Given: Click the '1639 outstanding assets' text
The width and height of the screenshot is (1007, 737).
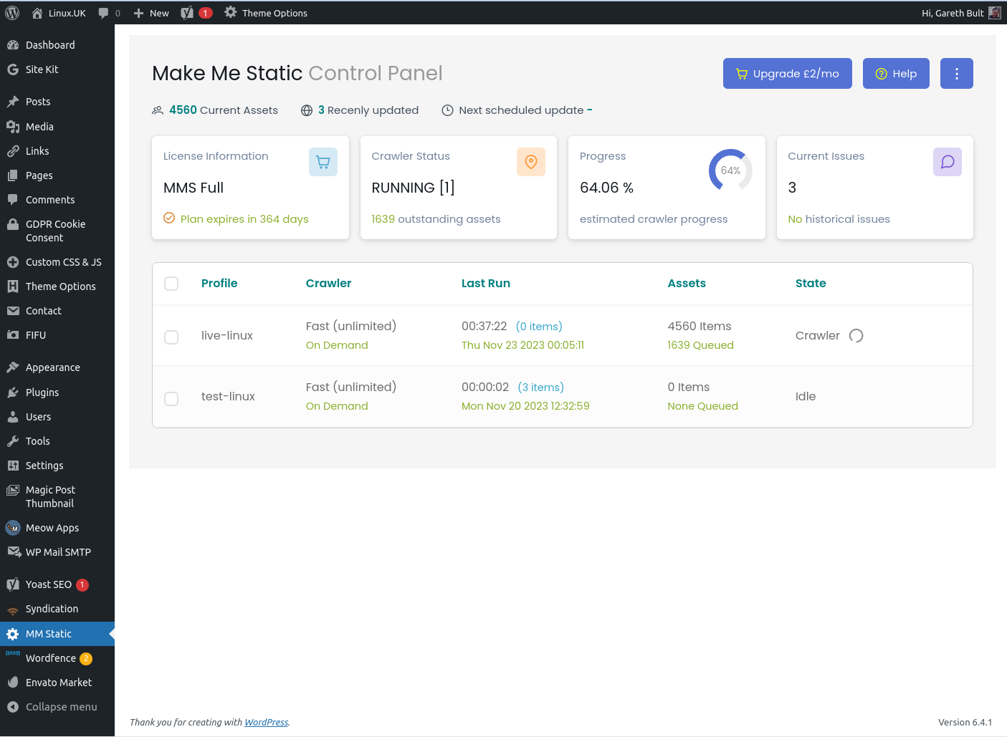Looking at the screenshot, I should coord(436,219).
